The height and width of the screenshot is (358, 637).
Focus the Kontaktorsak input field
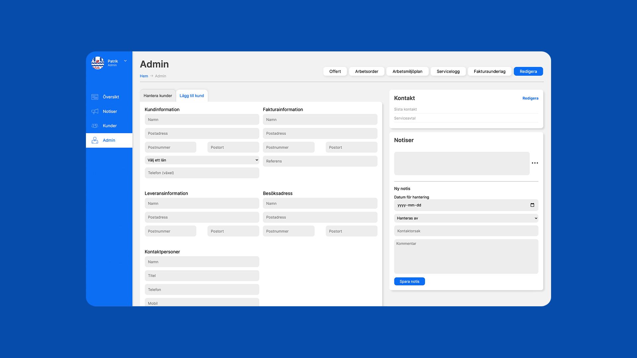tap(466, 231)
